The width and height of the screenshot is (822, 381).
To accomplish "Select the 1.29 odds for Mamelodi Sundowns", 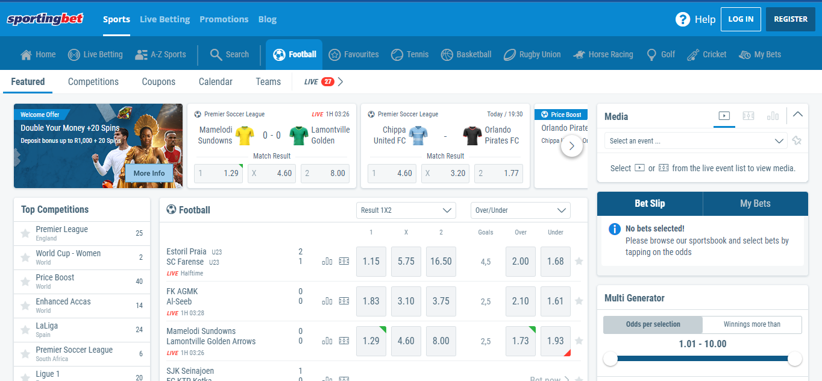I will point(371,341).
